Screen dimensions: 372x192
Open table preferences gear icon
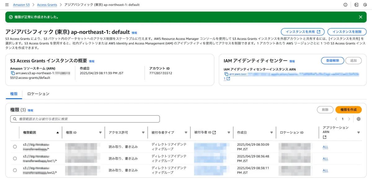pyautogui.click(x=359, y=119)
